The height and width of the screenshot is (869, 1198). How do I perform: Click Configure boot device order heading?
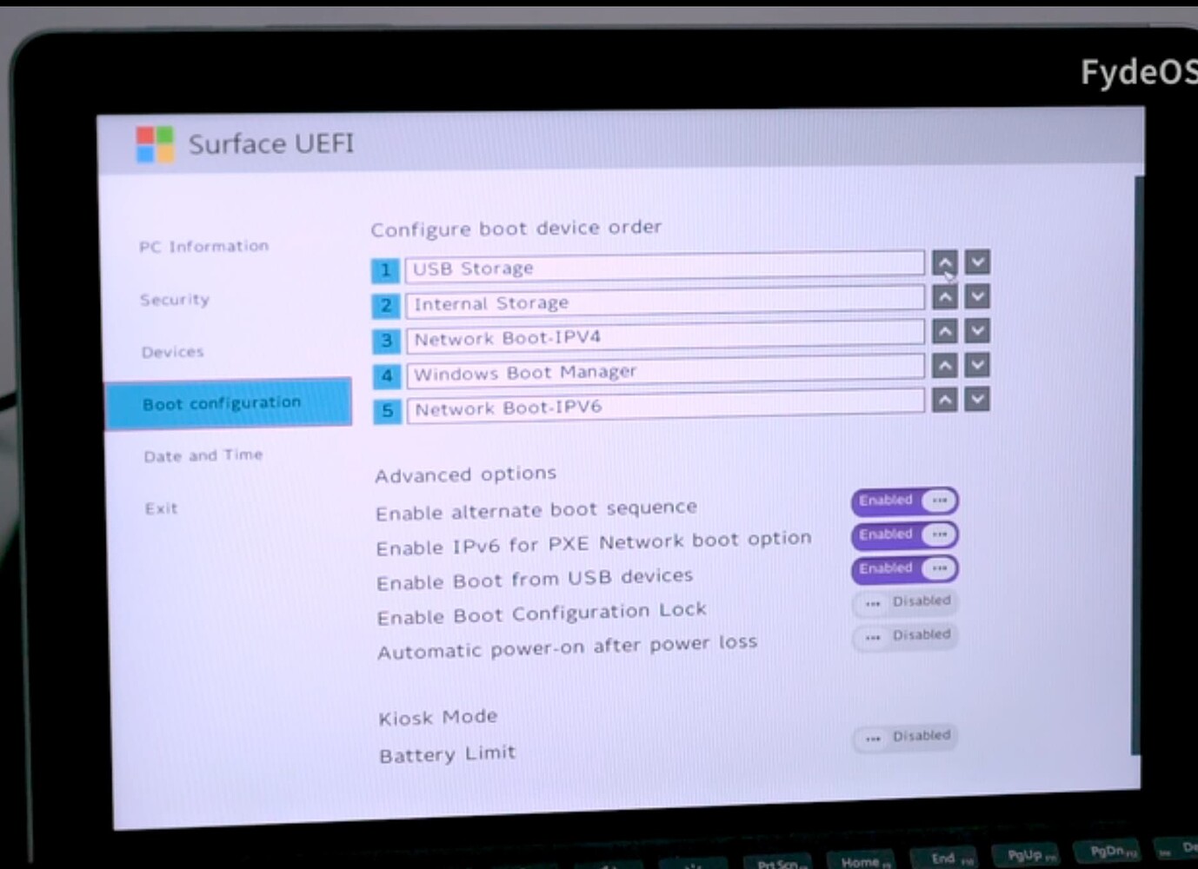[516, 229]
